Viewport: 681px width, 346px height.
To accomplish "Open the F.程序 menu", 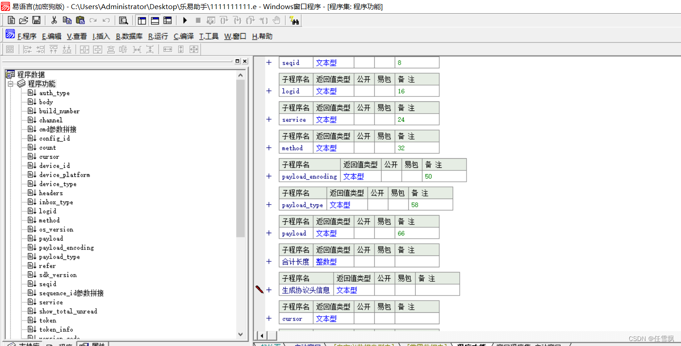I will (27, 36).
